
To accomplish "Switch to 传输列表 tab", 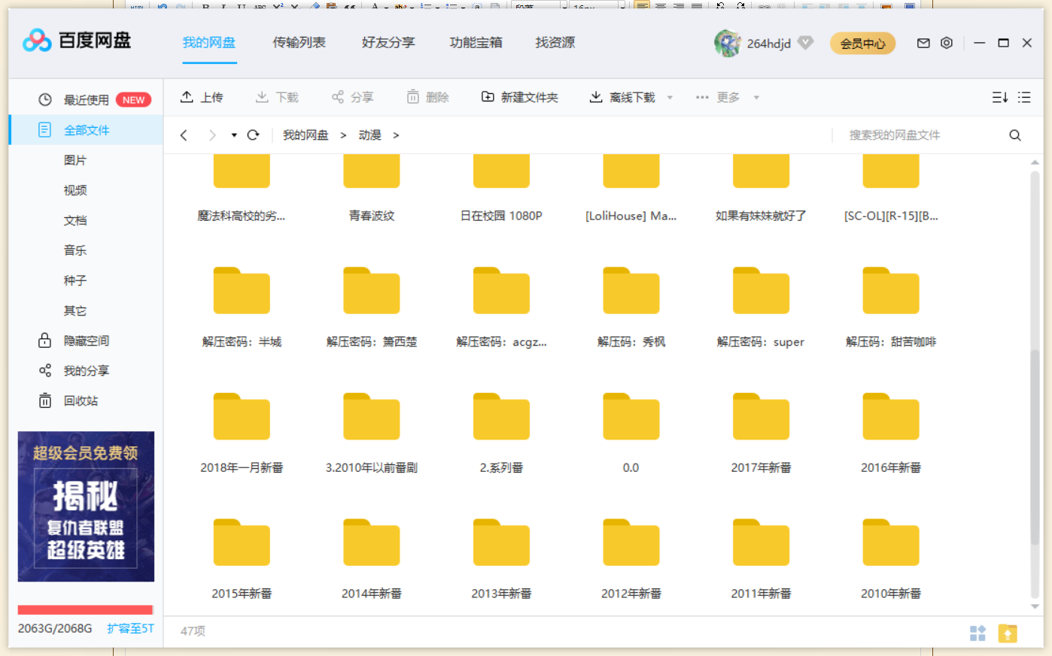I will tap(299, 42).
